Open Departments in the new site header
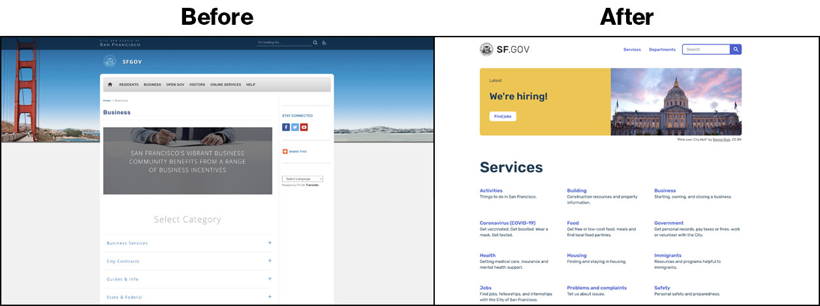 pos(662,50)
